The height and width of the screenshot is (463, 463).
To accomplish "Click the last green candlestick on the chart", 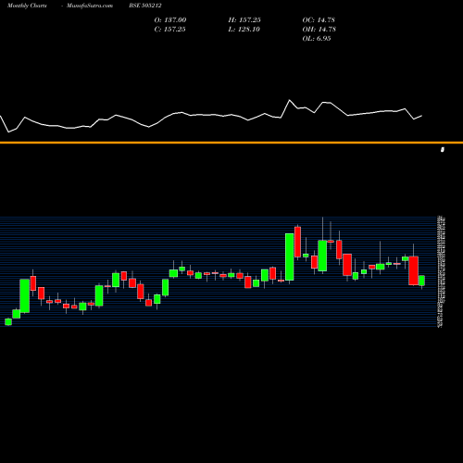I will [421, 281].
